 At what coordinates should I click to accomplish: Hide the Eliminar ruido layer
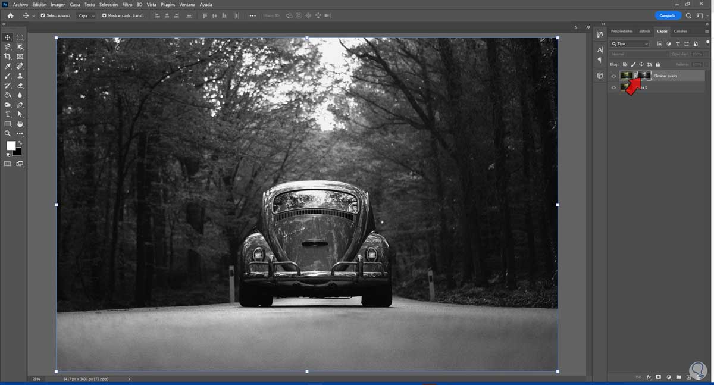pyautogui.click(x=613, y=76)
